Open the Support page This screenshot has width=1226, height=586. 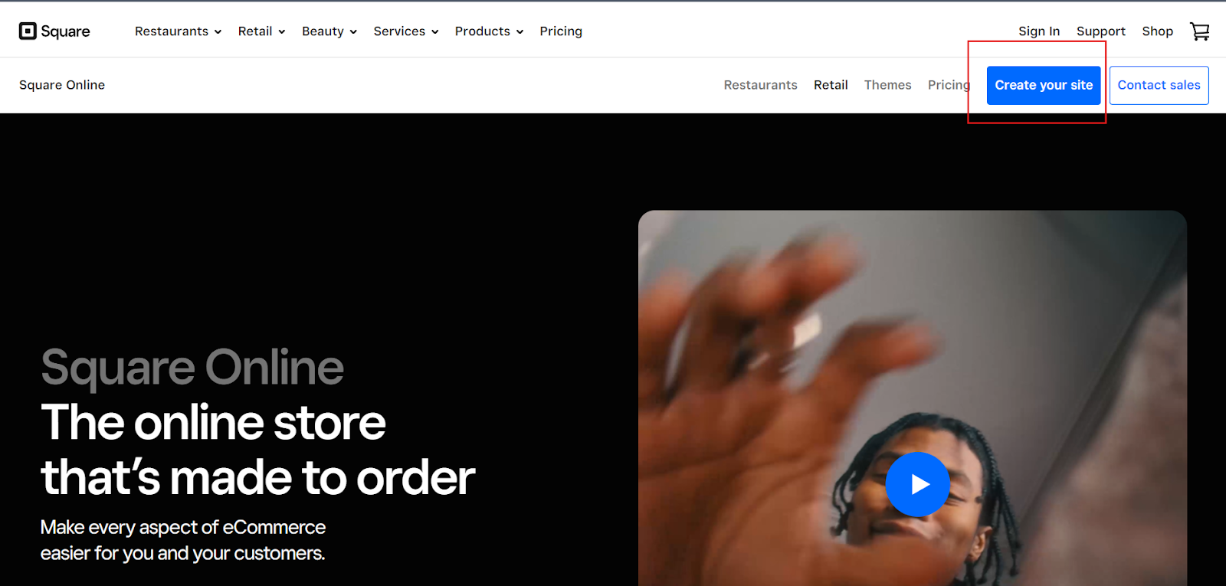[1101, 31]
